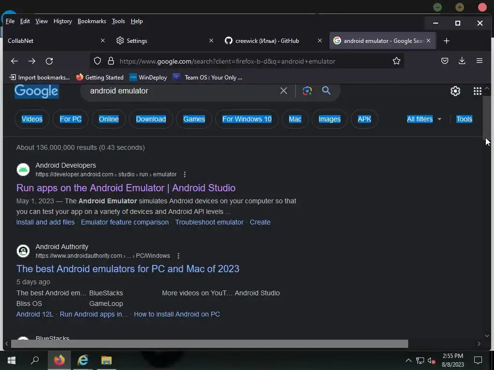This screenshot has height=370, width=494.
Task: Click the Google logo
Action: 36,91
